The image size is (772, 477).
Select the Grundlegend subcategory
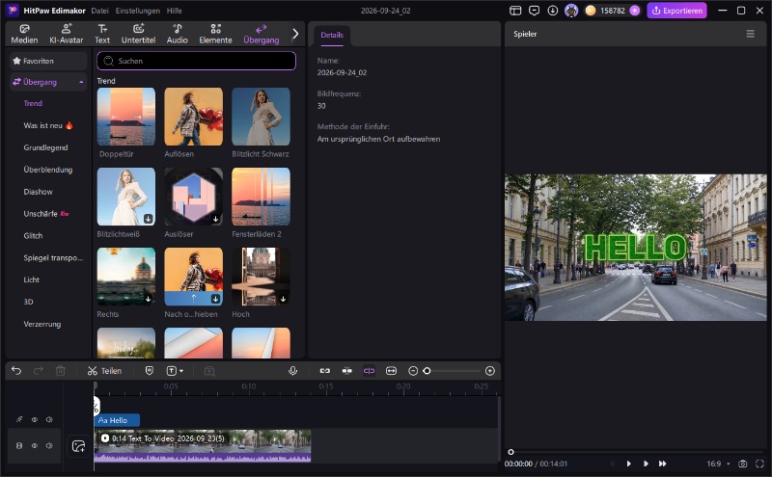45,147
